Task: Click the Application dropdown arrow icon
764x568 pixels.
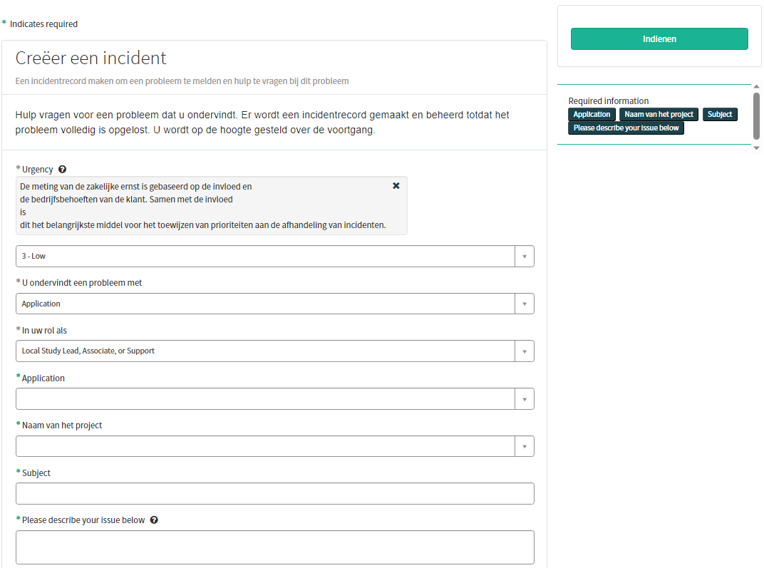Action: coord(525,399)
